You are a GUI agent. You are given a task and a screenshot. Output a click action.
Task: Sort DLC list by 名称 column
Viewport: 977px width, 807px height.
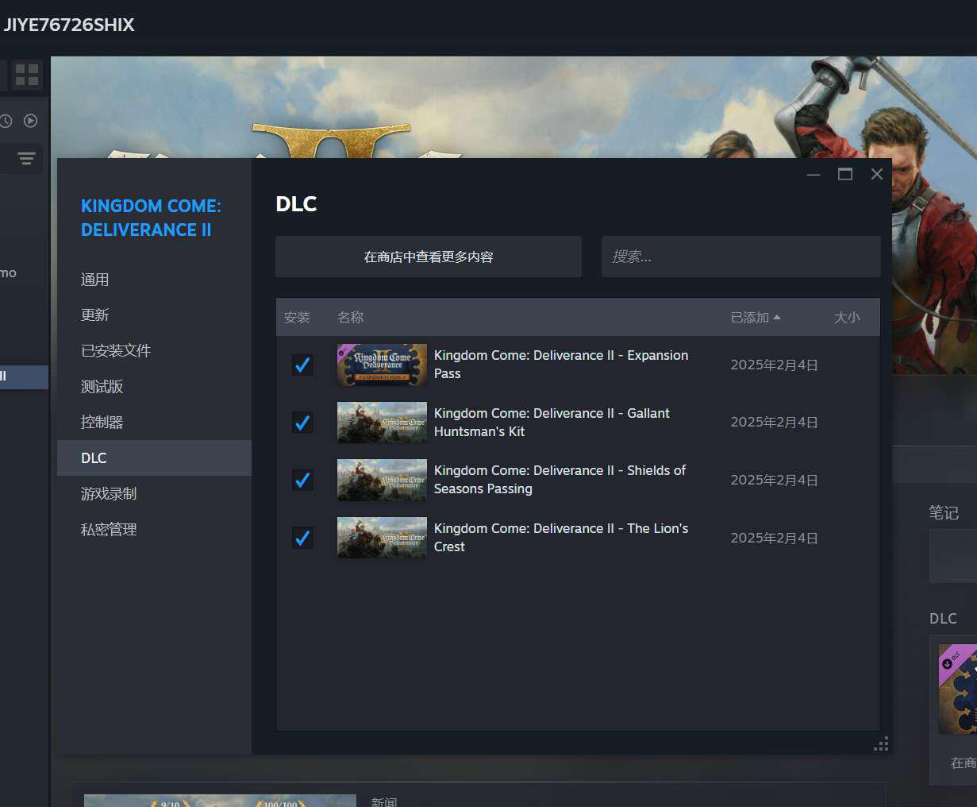pyautogui.click(x=350, y=317)
